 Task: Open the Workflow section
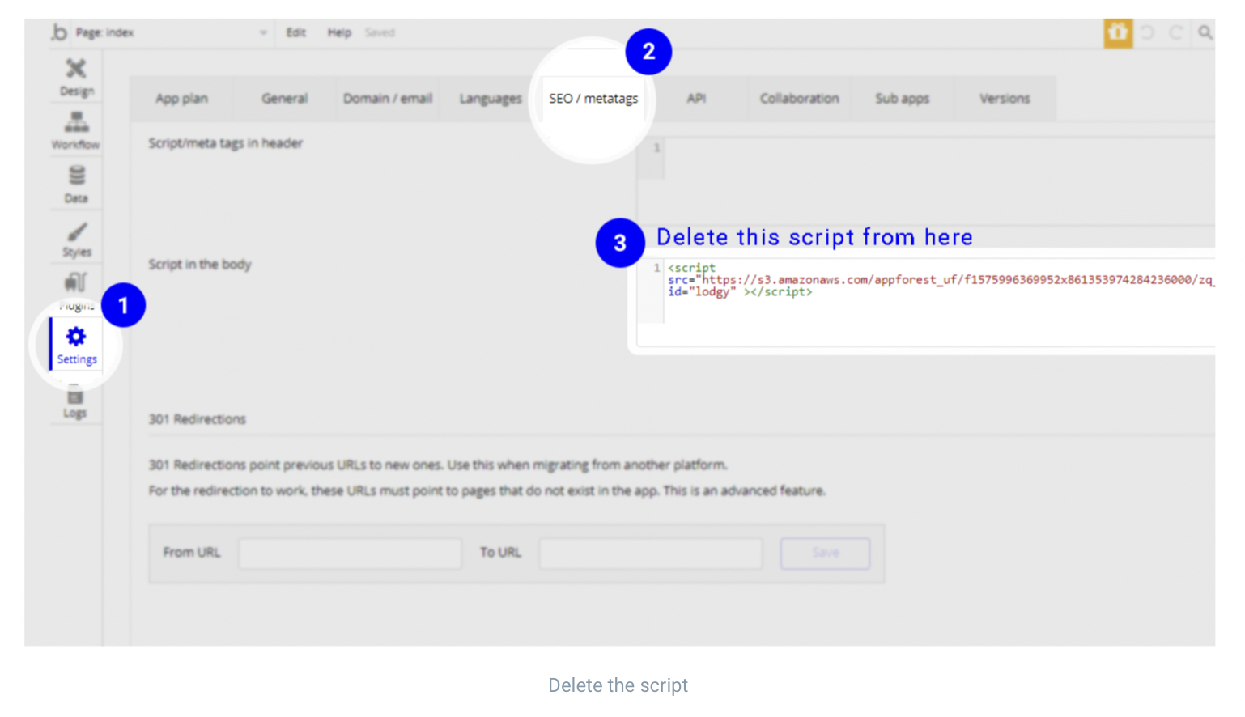pos(76,130)
